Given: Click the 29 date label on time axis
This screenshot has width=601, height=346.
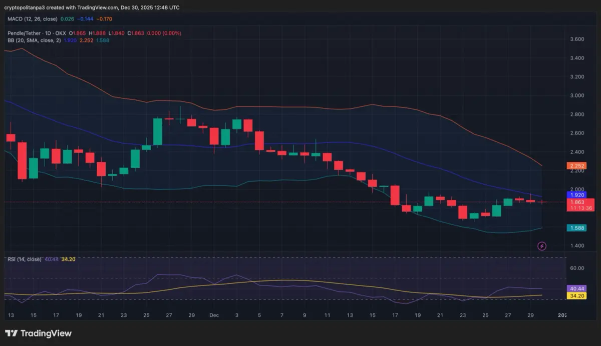Looking at the screenshot, I should tap(191, 315).
